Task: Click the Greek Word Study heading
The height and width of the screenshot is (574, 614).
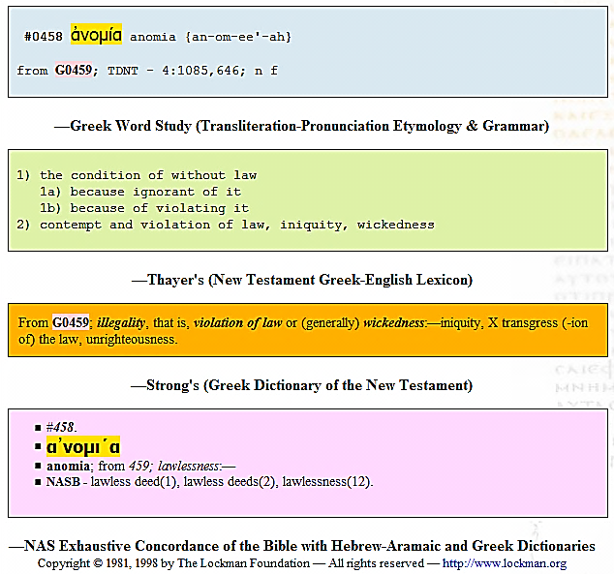Action: click(x=302, y=126)
